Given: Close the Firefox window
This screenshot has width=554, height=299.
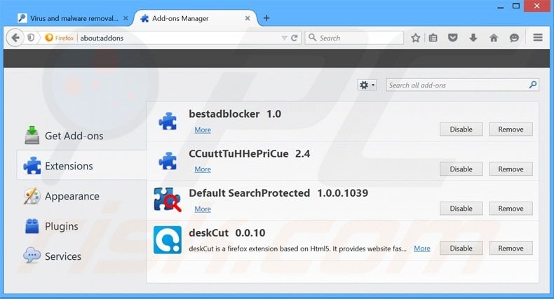Looking at the screenshot, I should pyautogui.click(x=536, y=6).
